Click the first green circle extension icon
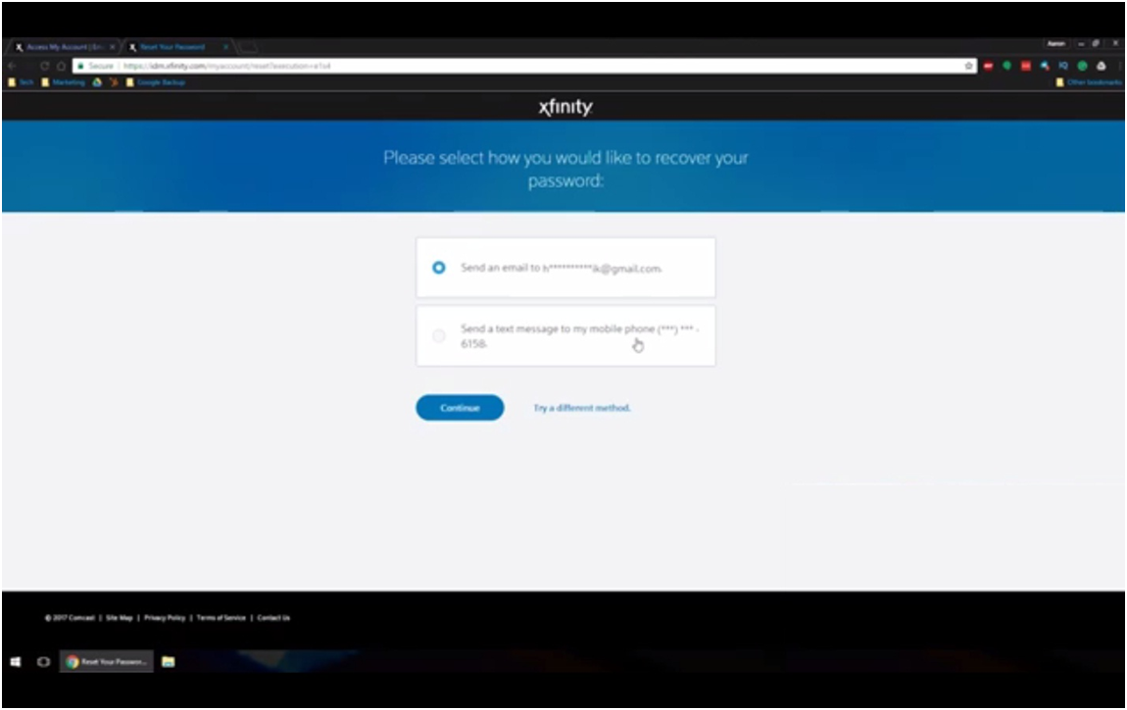This screenshot has width=1127, height=710. (1007, 66)
